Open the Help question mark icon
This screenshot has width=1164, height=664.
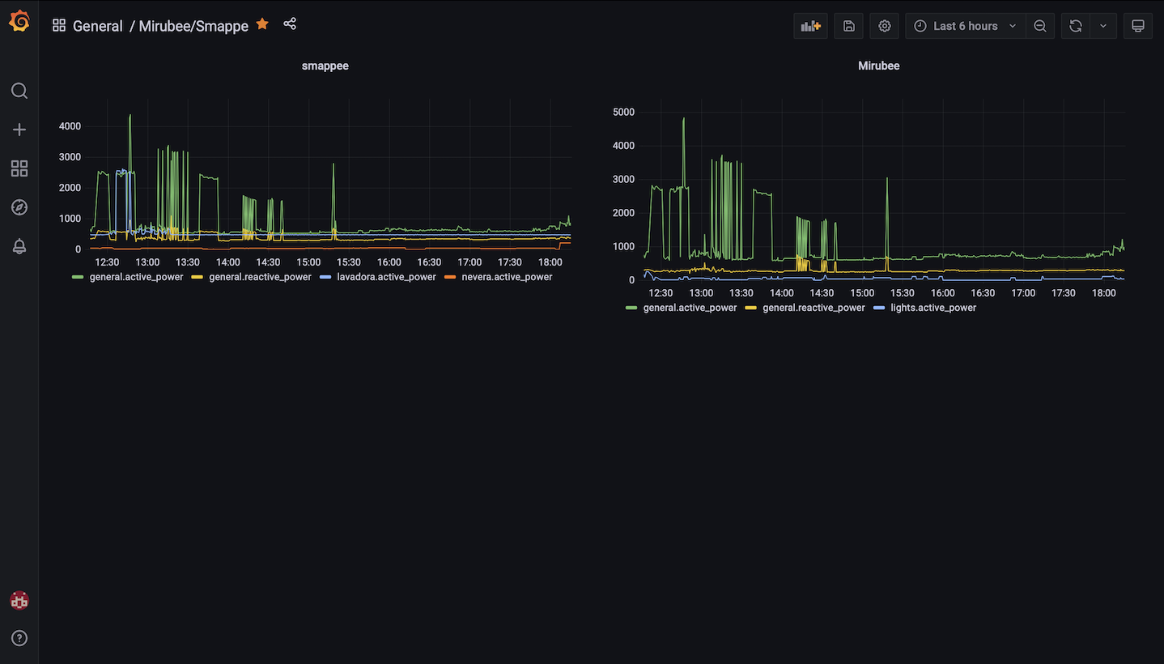click(x=19, y=638)
